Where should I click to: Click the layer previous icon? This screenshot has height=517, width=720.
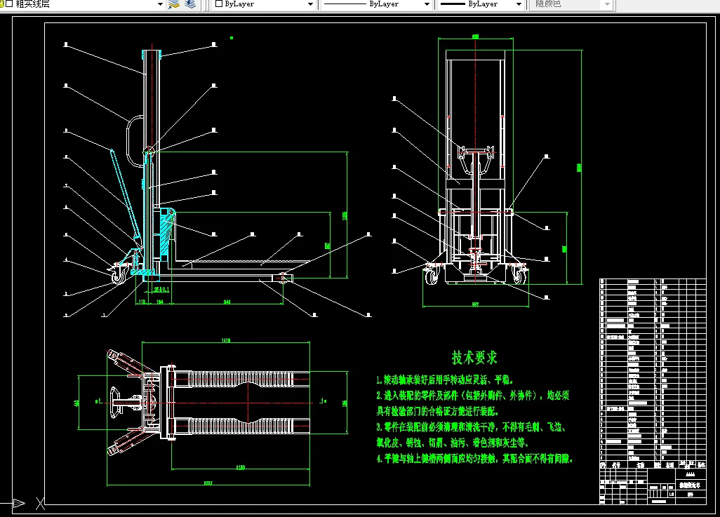coord(190,4)
